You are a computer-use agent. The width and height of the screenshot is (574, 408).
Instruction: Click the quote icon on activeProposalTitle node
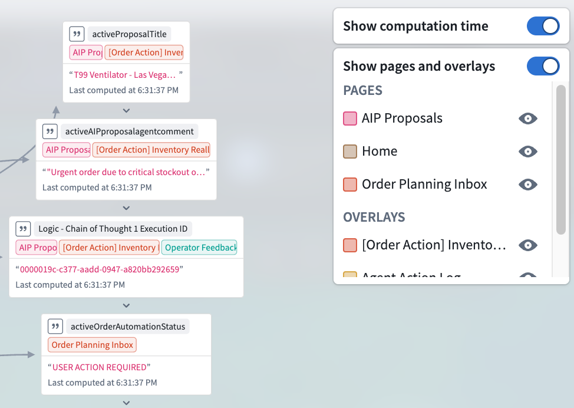[77, 34]
